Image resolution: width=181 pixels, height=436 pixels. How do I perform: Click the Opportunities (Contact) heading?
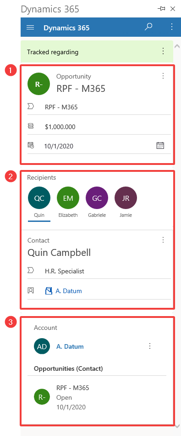pos(68,369)
